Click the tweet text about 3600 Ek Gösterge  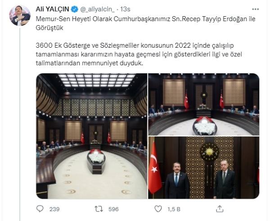pyautogui.click(x=139, y=54)
